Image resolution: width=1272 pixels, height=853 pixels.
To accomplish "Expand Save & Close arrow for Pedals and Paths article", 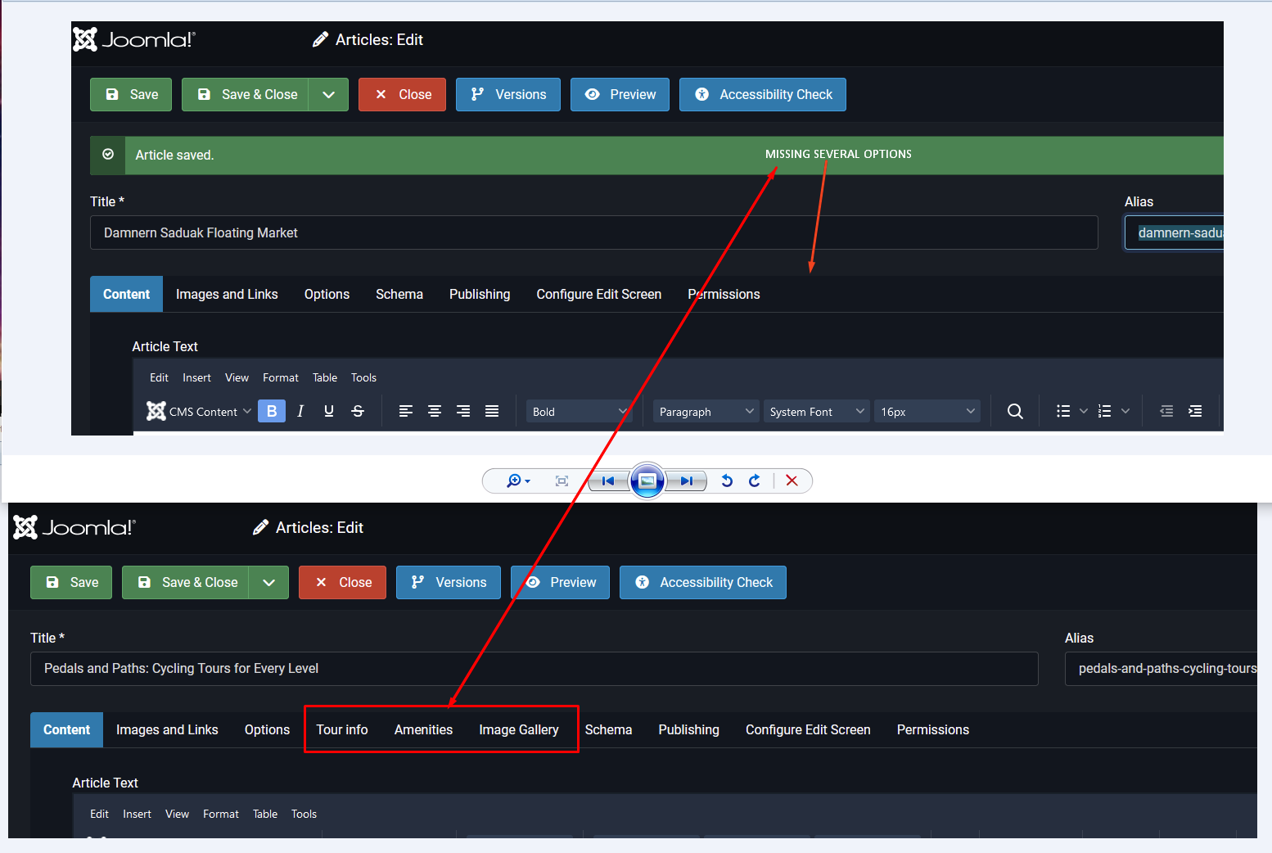I will coord(268,582).
